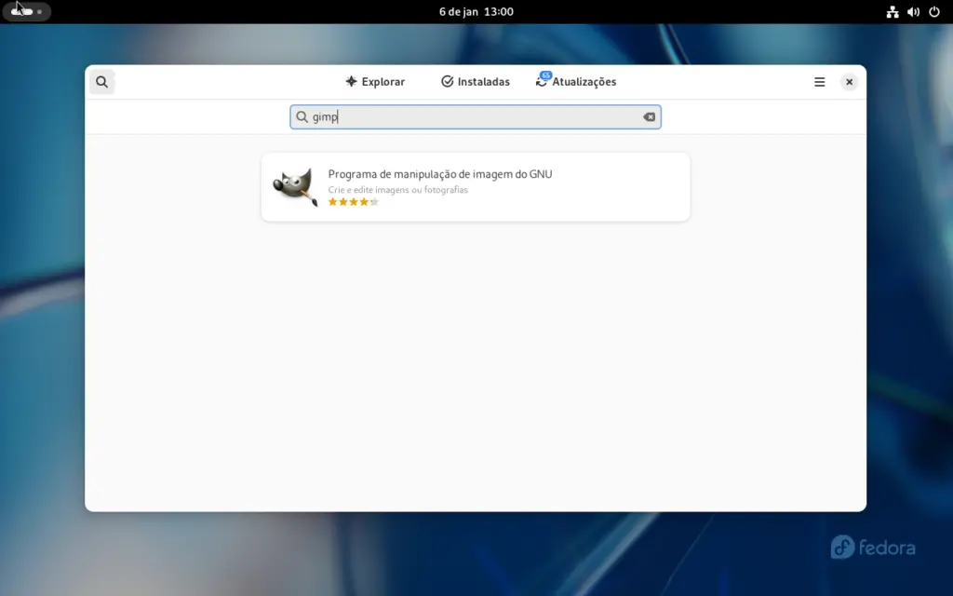
Task: Switch to the Explorar tab
Action: tap(376, 81)
